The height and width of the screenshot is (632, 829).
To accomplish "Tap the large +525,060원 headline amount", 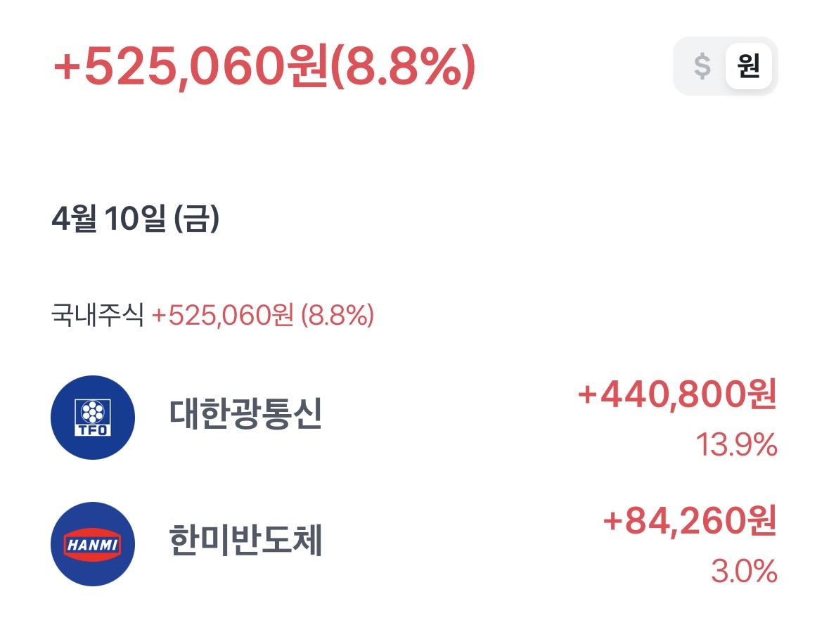I will click(191, 68).
